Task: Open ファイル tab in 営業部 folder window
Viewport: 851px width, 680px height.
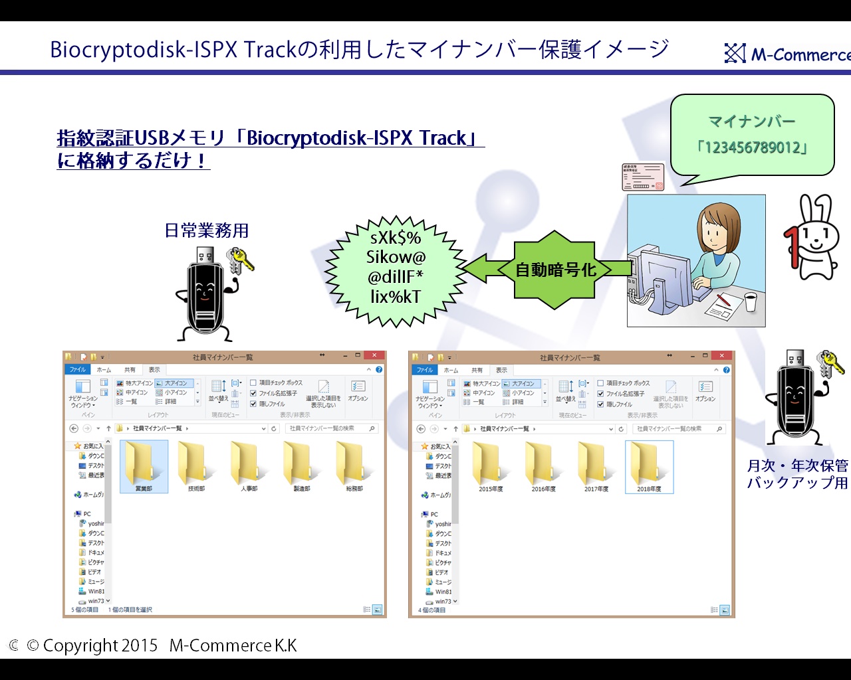Action: [77, 369]
